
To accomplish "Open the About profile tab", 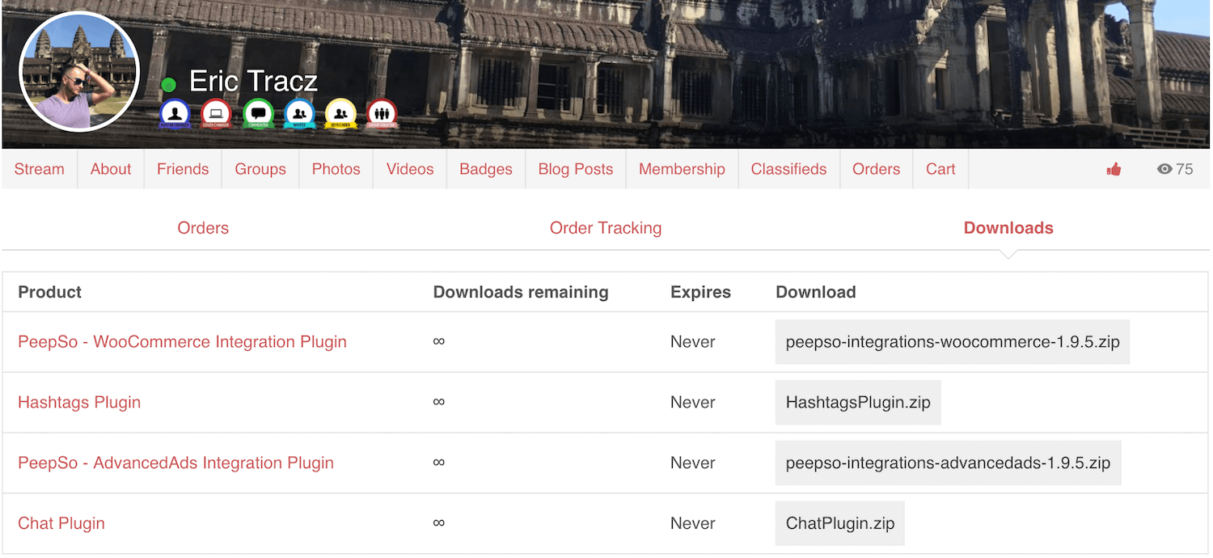I will 111,169.
